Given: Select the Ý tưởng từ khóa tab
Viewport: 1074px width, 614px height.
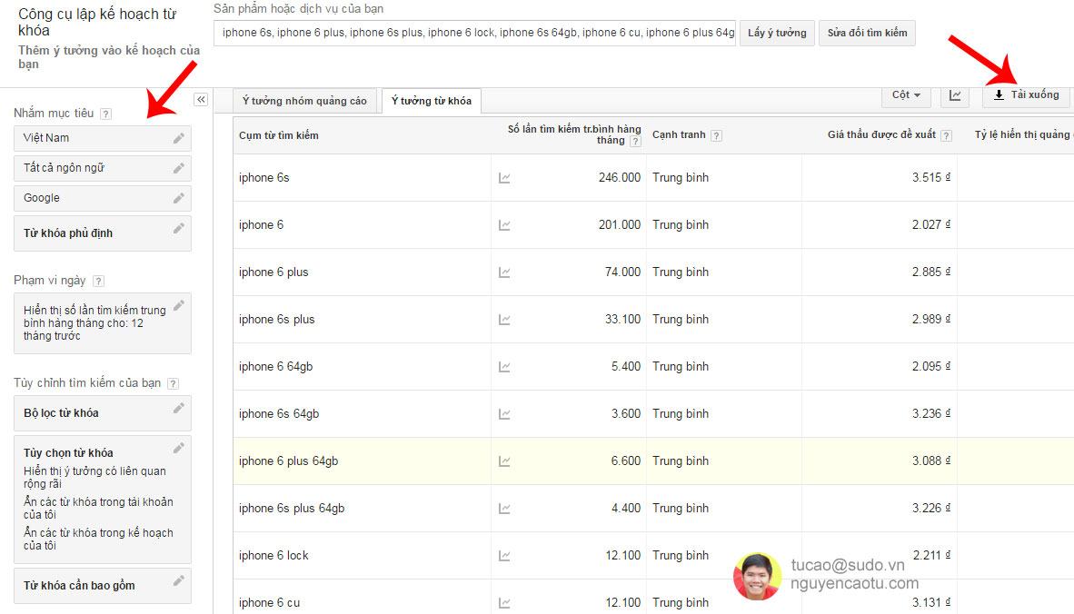Looking at the screenshot, I should click(x=431, y=101).
